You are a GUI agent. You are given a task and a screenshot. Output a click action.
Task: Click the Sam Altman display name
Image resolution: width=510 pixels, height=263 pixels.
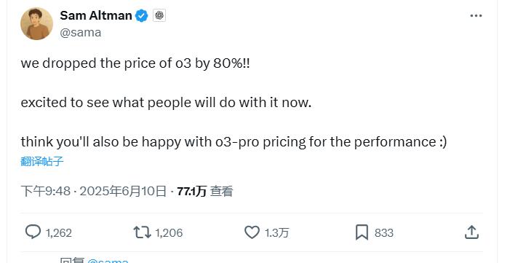(x=95, y=15)
